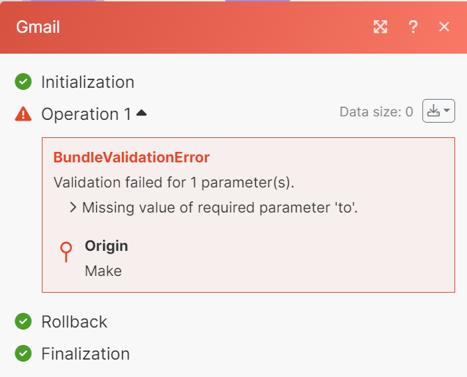Viewport: 467px width, 377px height.
Task: Click the Gmail title in header
Action: coord(38,27)
